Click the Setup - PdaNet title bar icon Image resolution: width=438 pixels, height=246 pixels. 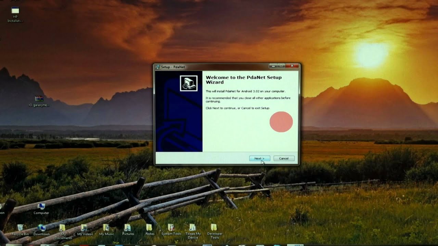pos(158,67)
